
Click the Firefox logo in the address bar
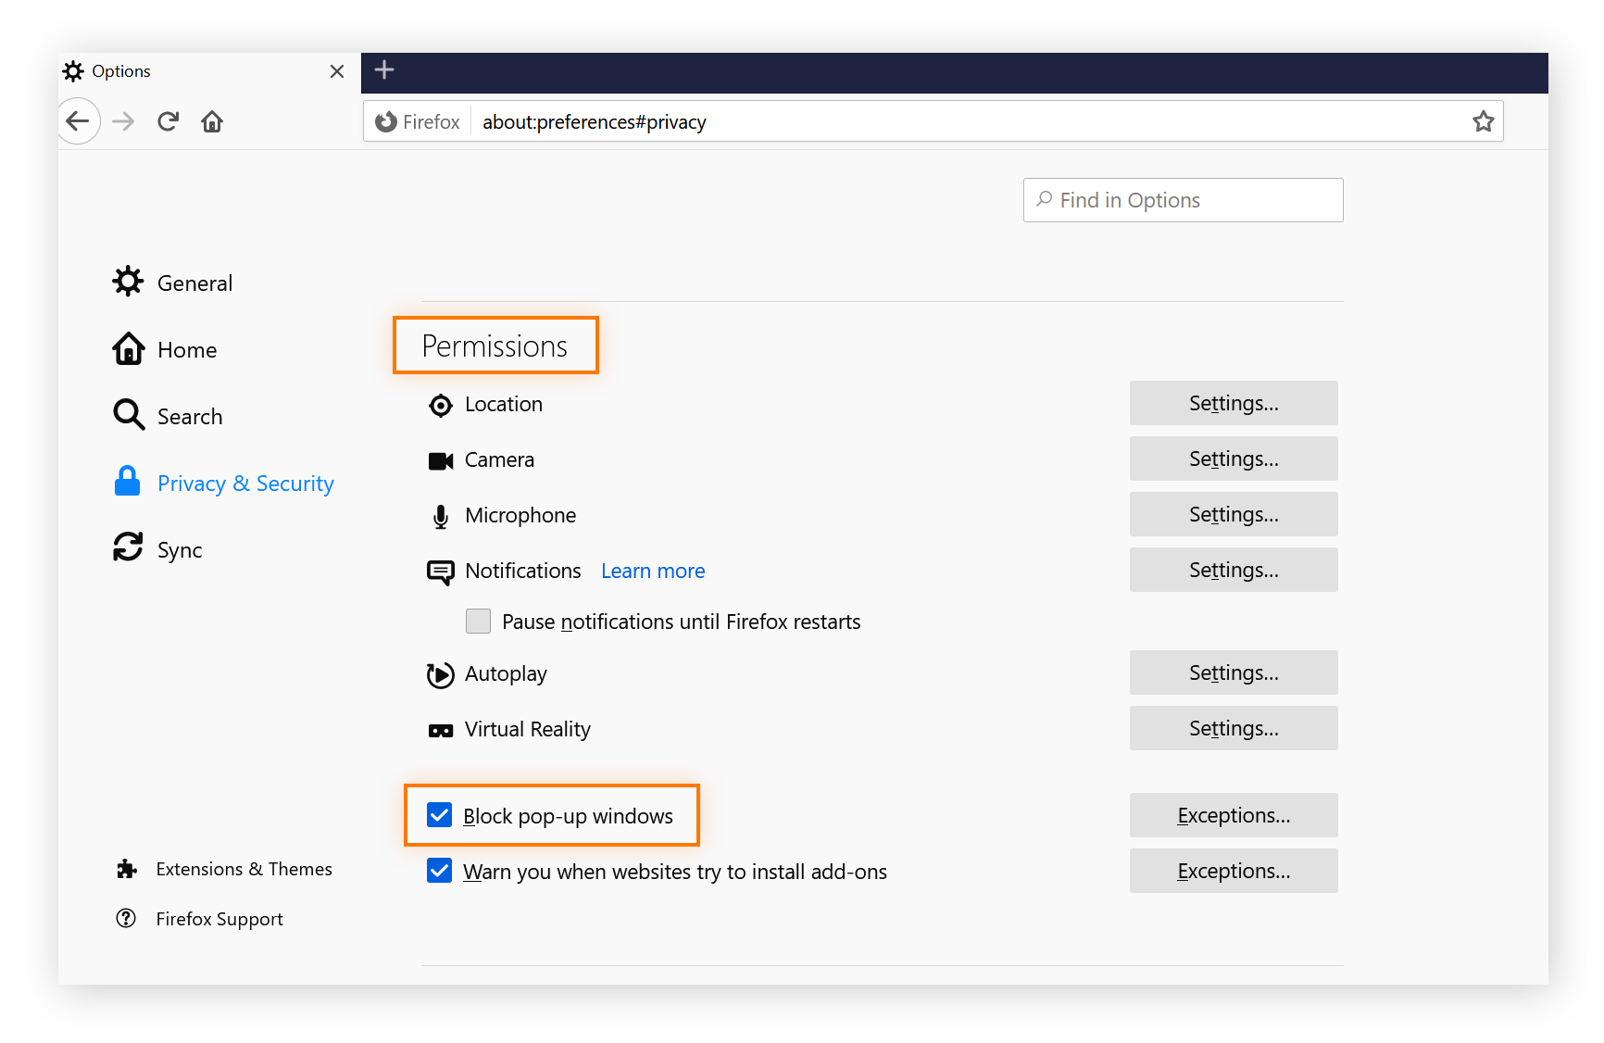point(386,121)
